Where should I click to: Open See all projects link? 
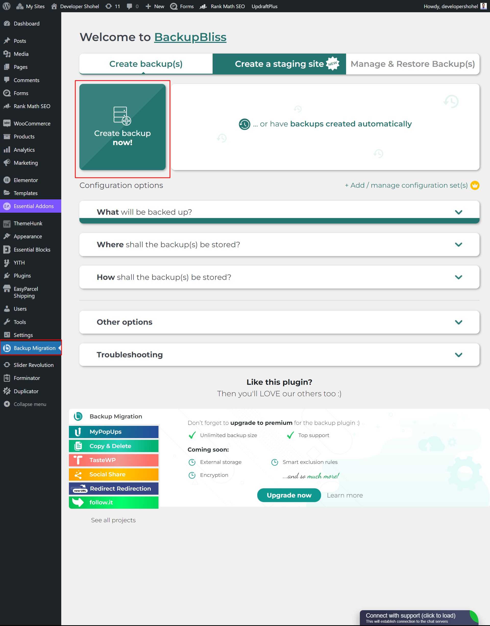coord(113,520)
